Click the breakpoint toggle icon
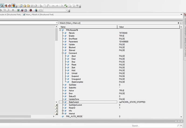This screenshot has width=186, height=128. click(13, 10)
